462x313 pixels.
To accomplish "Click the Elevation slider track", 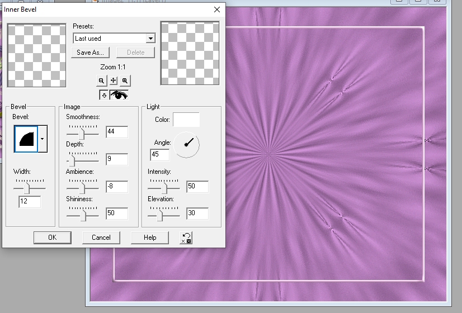I will tap(163, 214).
